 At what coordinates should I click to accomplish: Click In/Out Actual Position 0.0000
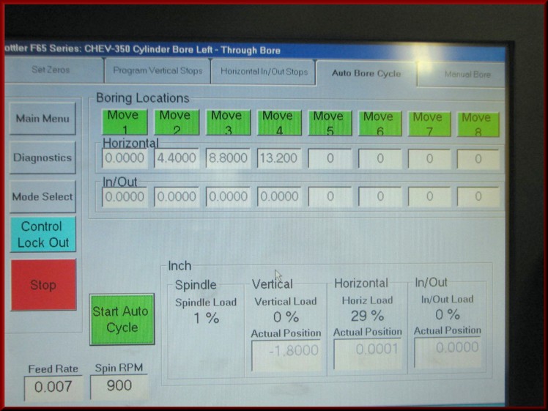pyautogui.click(x=448, y=352)
